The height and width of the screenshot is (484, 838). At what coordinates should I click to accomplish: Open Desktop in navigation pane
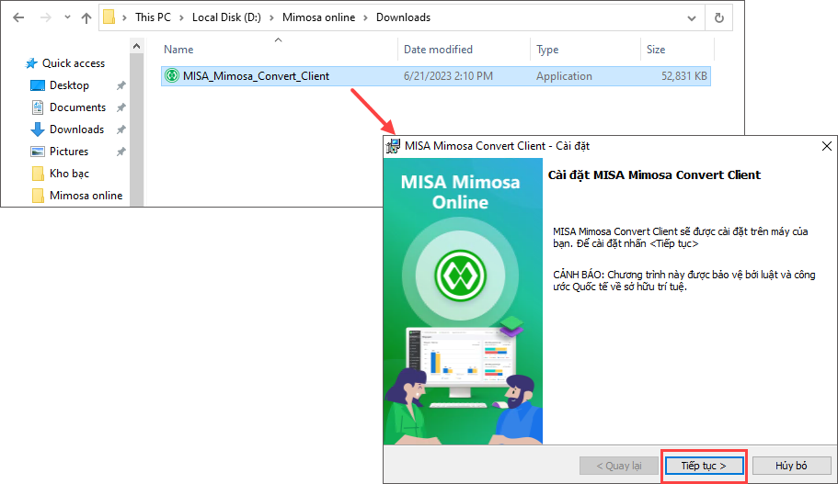point(69,85)
